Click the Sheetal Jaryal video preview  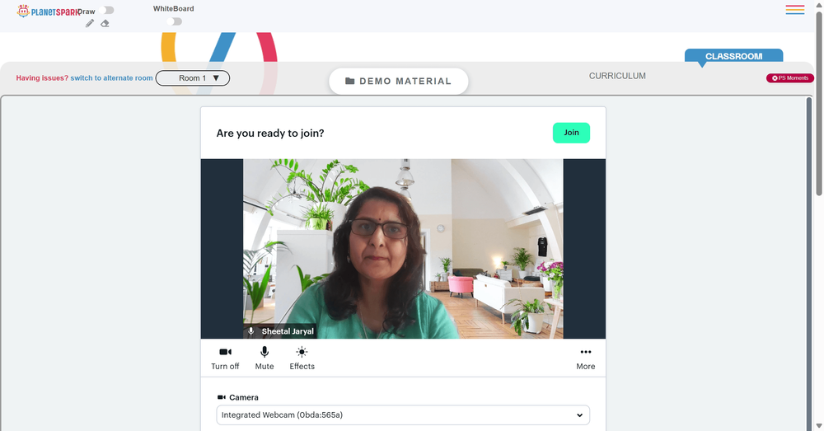pyautogui.click(x=403, y=249)
